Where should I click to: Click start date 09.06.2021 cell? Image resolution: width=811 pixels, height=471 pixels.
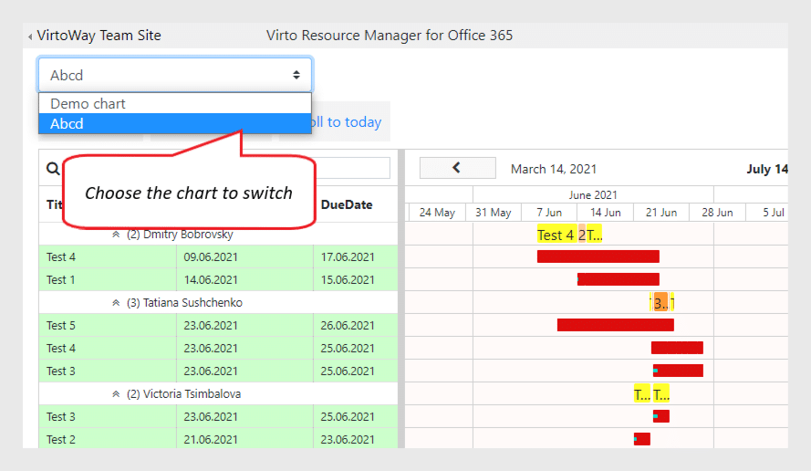pos(244,256)
